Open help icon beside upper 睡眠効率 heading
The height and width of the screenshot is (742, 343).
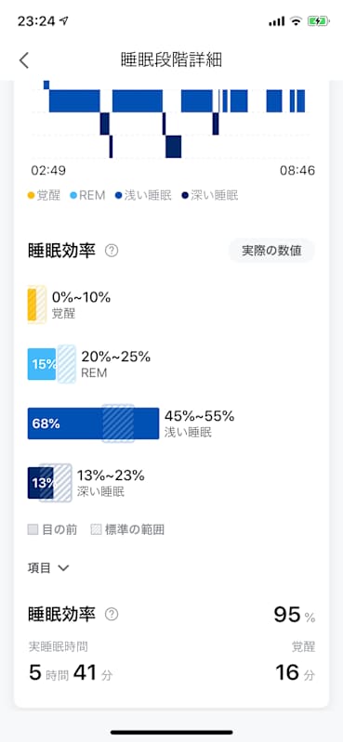pyautogui.click(x=112, y=251)
